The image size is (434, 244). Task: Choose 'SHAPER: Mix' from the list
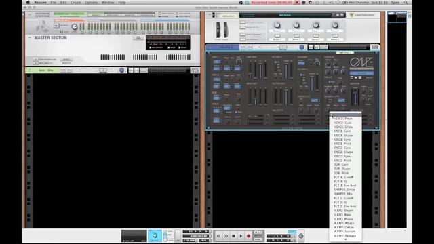click(343, 194)
